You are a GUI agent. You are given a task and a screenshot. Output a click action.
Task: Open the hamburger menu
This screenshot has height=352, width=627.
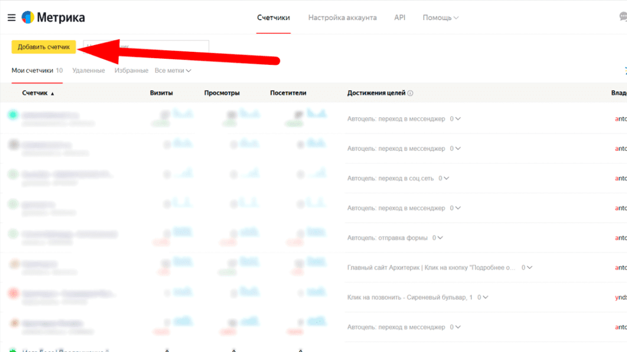[x=12, y=18]
